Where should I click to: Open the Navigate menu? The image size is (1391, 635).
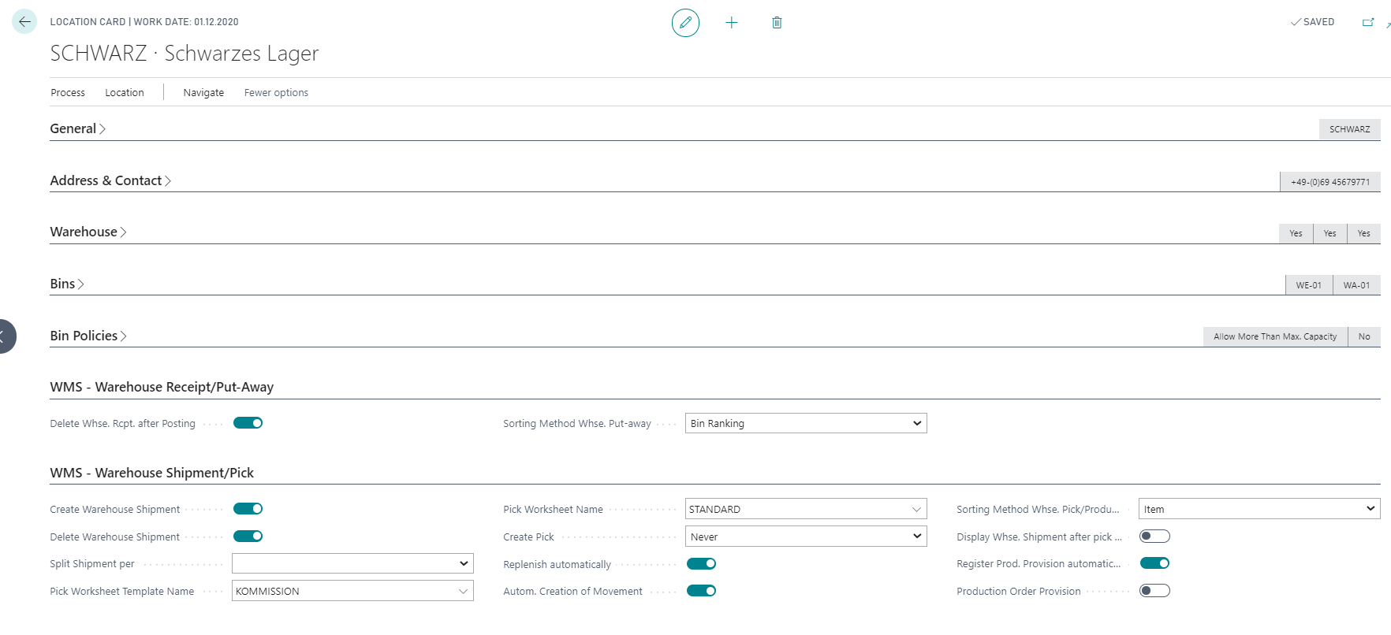pos(203,92)
